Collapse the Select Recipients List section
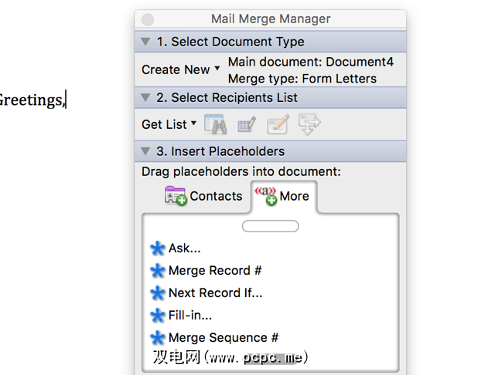Viewport: 495px width, 375px height. click(145, 98)
